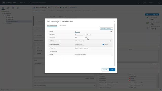Open Recent Tasks in the bottom bar
The image size is (162, 91).
(5, 90)
